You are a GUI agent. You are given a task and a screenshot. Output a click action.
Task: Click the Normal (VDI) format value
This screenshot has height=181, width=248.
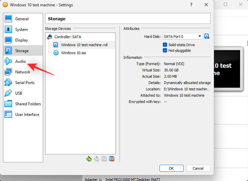point(174,64)
